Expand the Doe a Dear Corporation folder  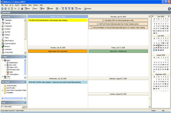point(3,90)
